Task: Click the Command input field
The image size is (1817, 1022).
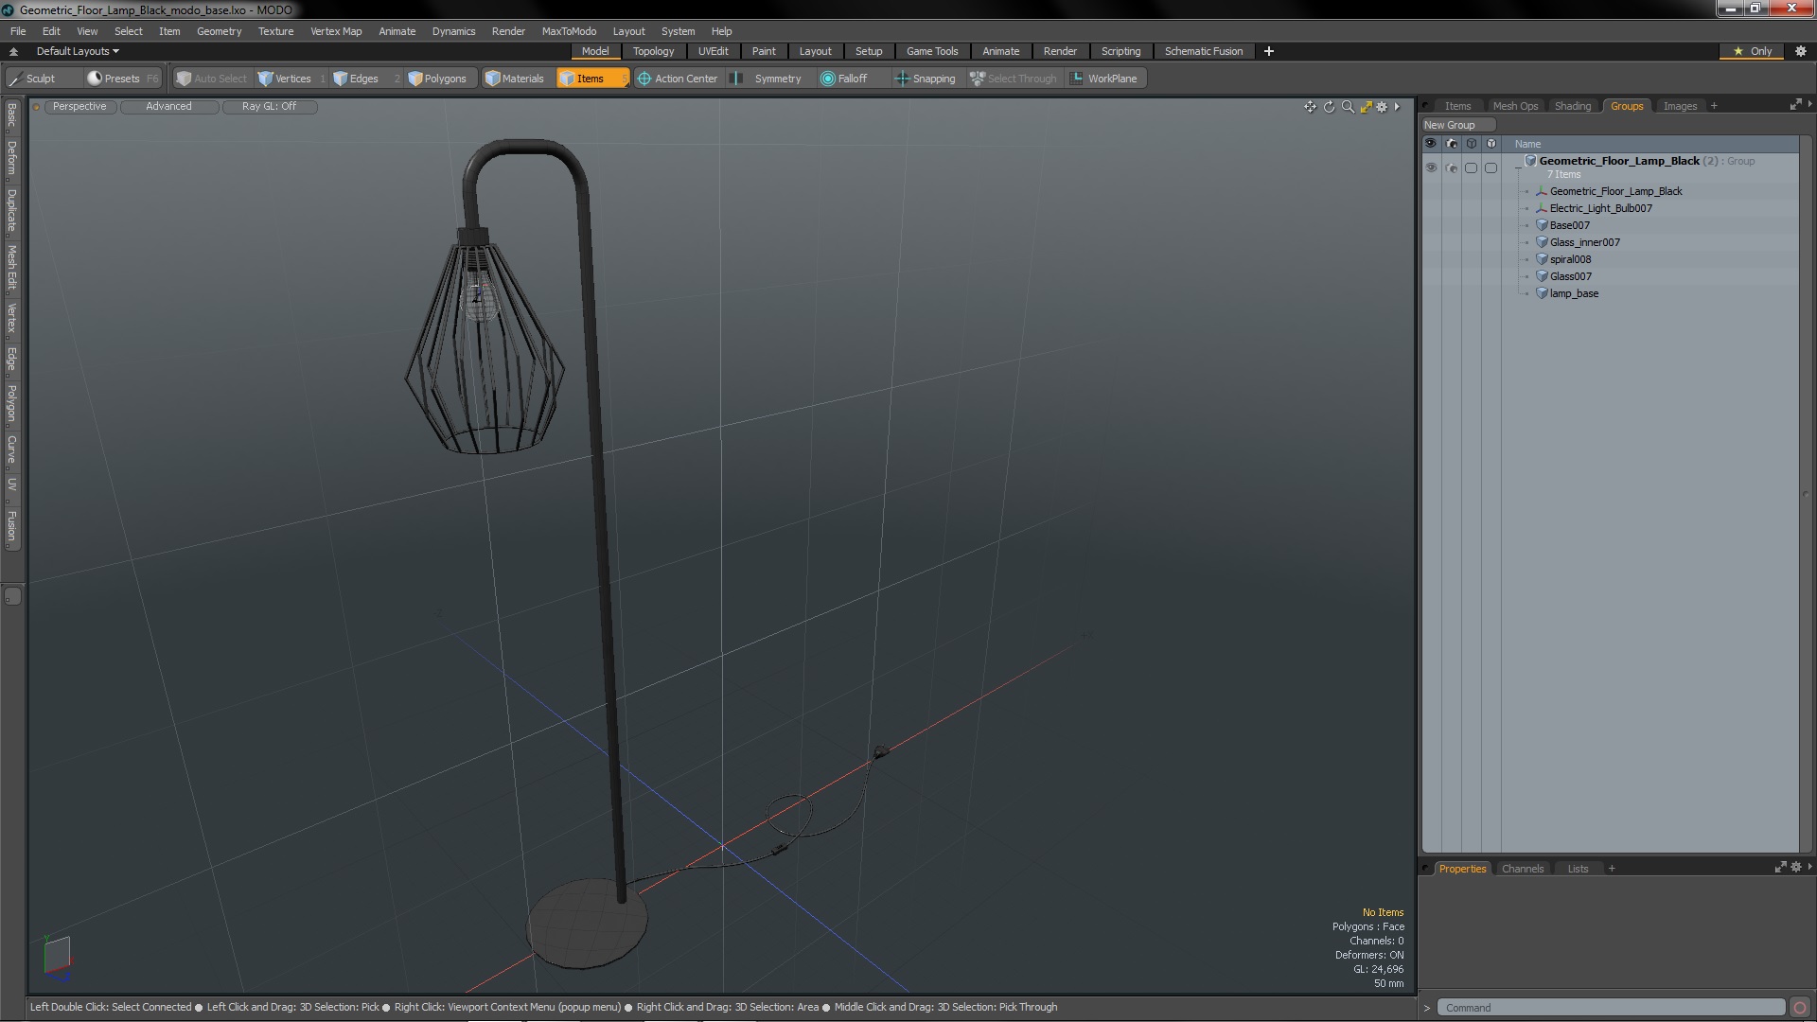Action: click(x=1611, y=1008)
